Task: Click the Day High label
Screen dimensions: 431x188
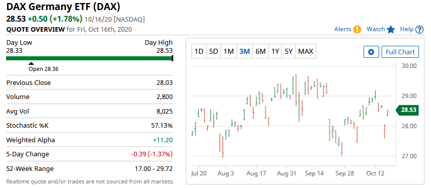Action: (x=159, y=43)
